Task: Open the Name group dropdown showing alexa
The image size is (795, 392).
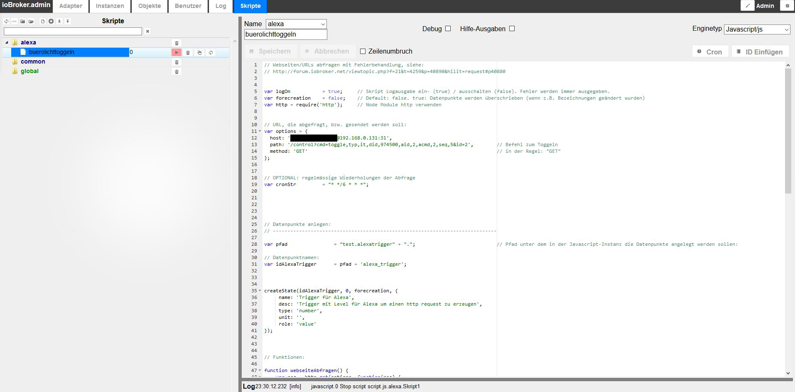Action: [296, 24]
